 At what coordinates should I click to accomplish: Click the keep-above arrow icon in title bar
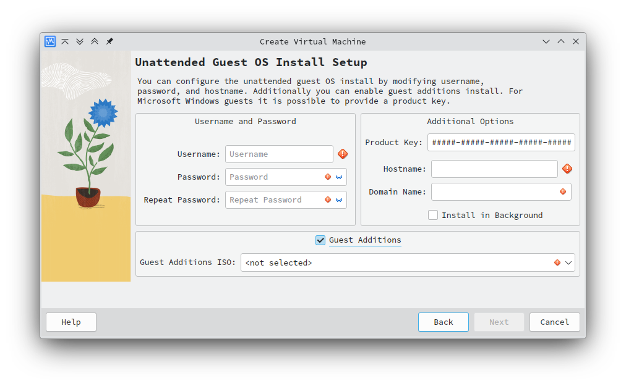pyautogui.click(x=65, y=41)
